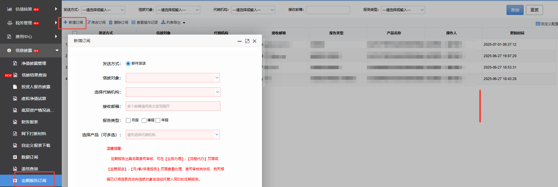558x187 pixels.
Task: Click the 费用中心 document icon
Action: pyautogui.click(x=9, y=37)
